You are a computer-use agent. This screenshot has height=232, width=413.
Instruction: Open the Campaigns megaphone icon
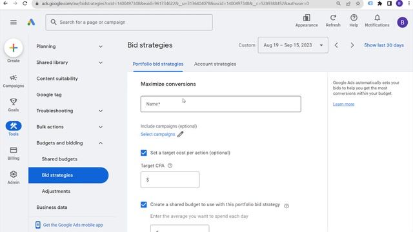(x=14, y=78)
